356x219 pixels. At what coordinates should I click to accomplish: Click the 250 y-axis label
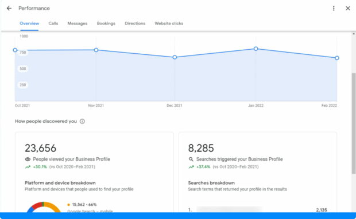pos(23,85)
